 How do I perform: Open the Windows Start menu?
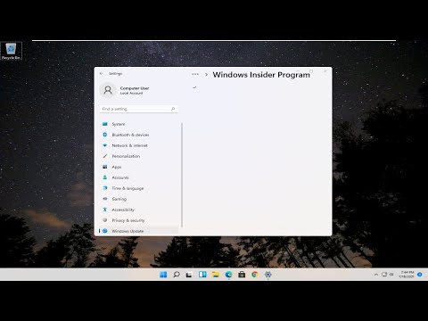163,275
